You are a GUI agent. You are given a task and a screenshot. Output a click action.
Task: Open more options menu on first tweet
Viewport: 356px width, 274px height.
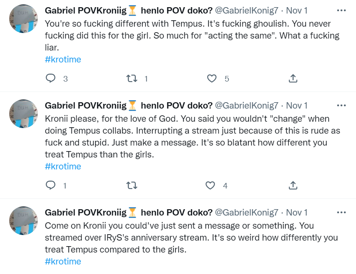pyautogui.click(x=341, y=10)
